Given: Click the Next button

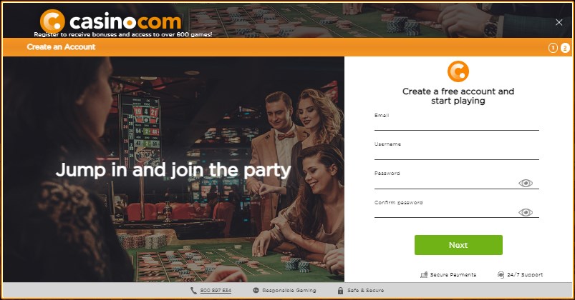Looking at the screenshot, I should click(x=458, y=245).
